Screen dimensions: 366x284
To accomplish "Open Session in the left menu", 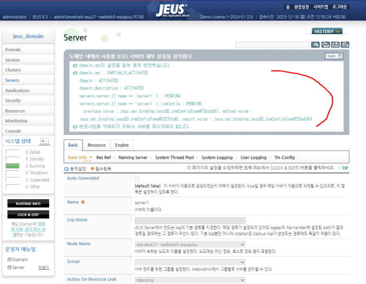I will [x=28, y=60].
